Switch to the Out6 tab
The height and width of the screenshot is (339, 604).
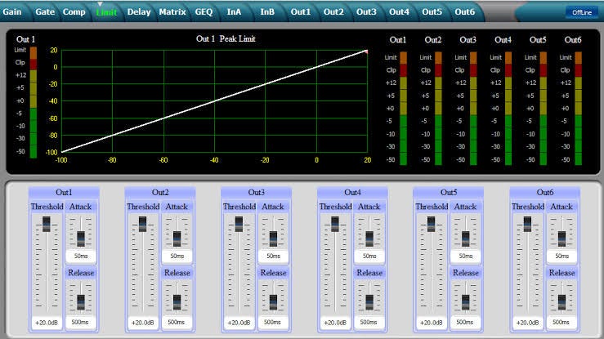click(x=464, y=12)
